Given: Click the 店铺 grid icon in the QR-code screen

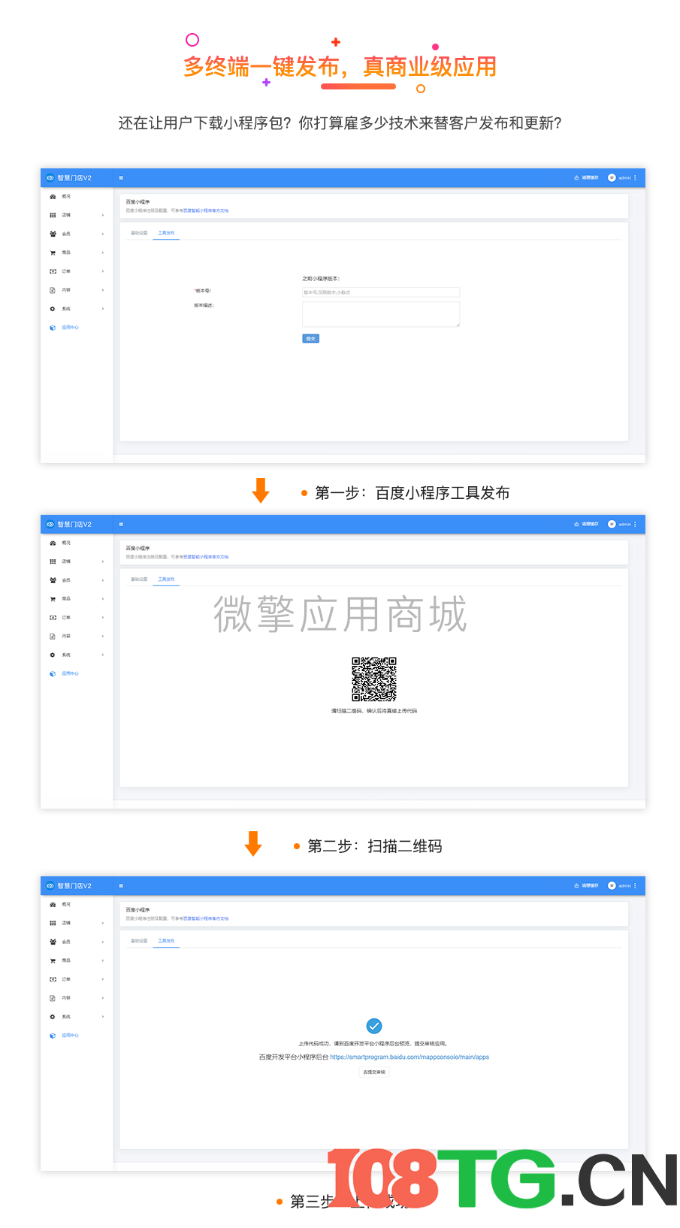Looking at the screenshot, I should (53, 561).
